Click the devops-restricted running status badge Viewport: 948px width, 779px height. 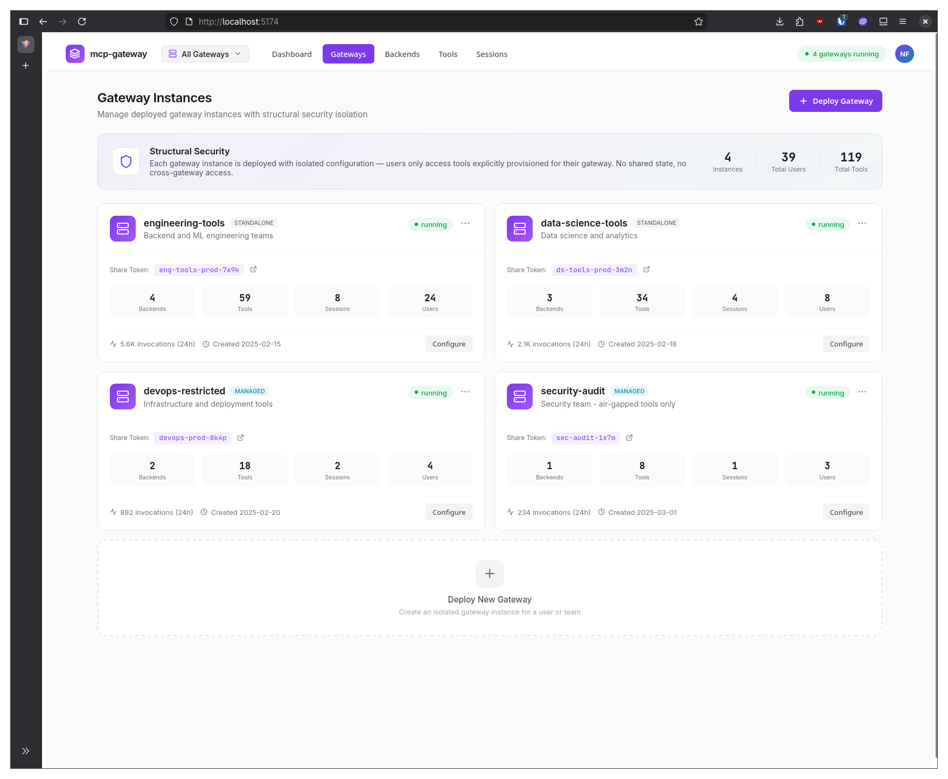[430, 393]
